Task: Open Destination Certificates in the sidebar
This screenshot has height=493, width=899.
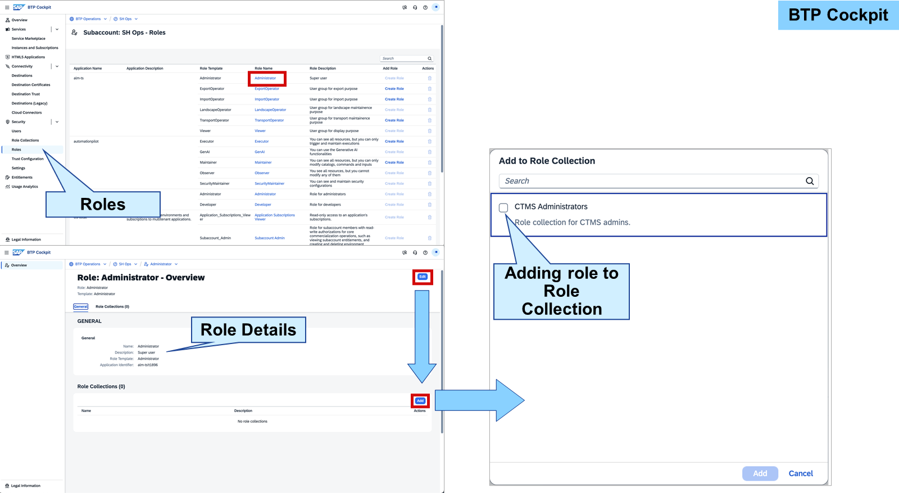Action: tap(31, 85)
